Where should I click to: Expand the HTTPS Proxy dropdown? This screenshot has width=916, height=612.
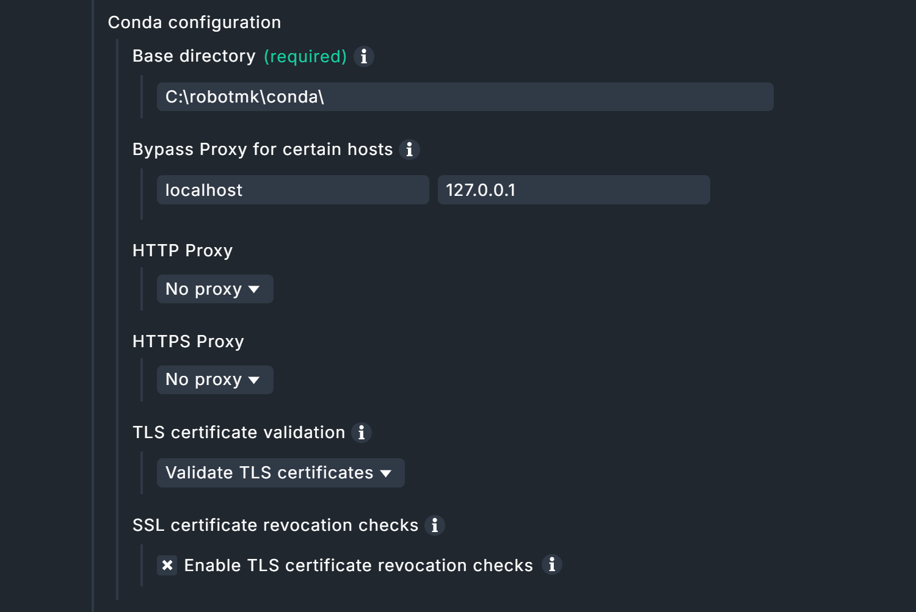click(214, 380)
